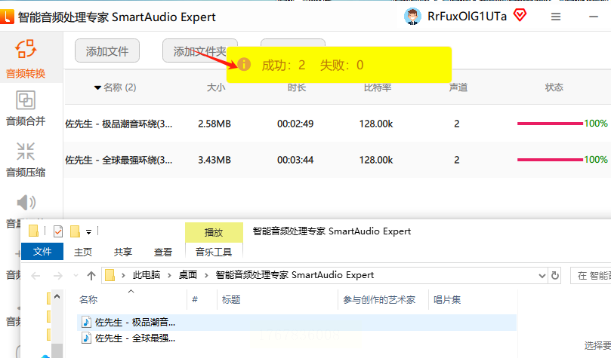This screenshot has height=358, width=611.
Task: Click the Explorer search box
Action: (x=591, y=276)
